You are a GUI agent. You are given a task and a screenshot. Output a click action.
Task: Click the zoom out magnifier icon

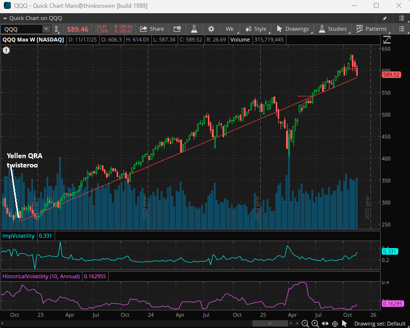coord(305,324)
